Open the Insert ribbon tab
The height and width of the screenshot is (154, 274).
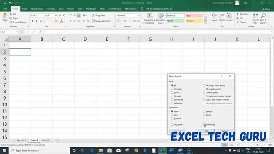coord(25,9)
